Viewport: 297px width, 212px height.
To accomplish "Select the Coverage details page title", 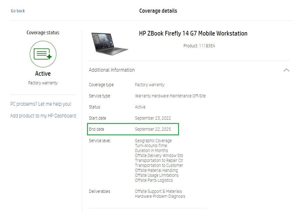I will (158, 11).
